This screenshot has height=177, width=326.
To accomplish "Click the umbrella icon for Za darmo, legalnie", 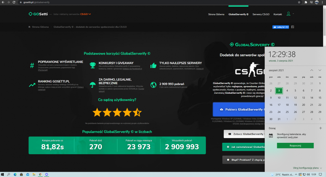I will click(93, 85).
